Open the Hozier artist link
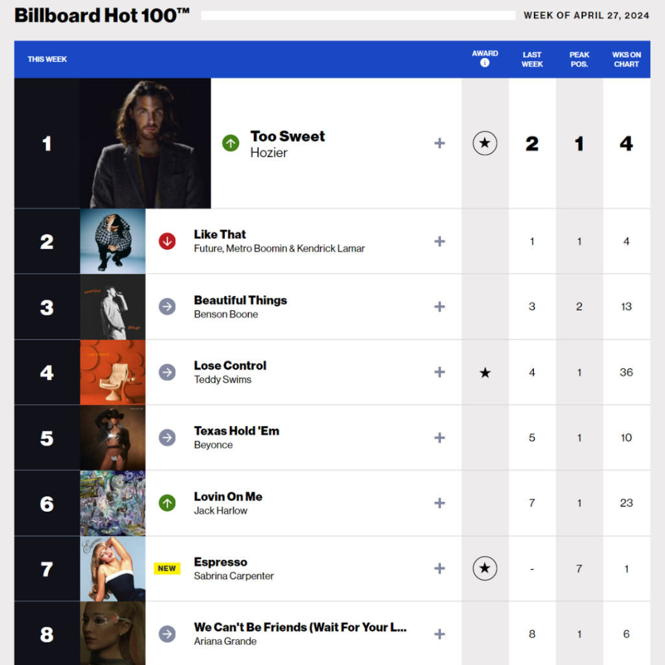This screenshot has height=665, width=665. click(x=269, y=153)
